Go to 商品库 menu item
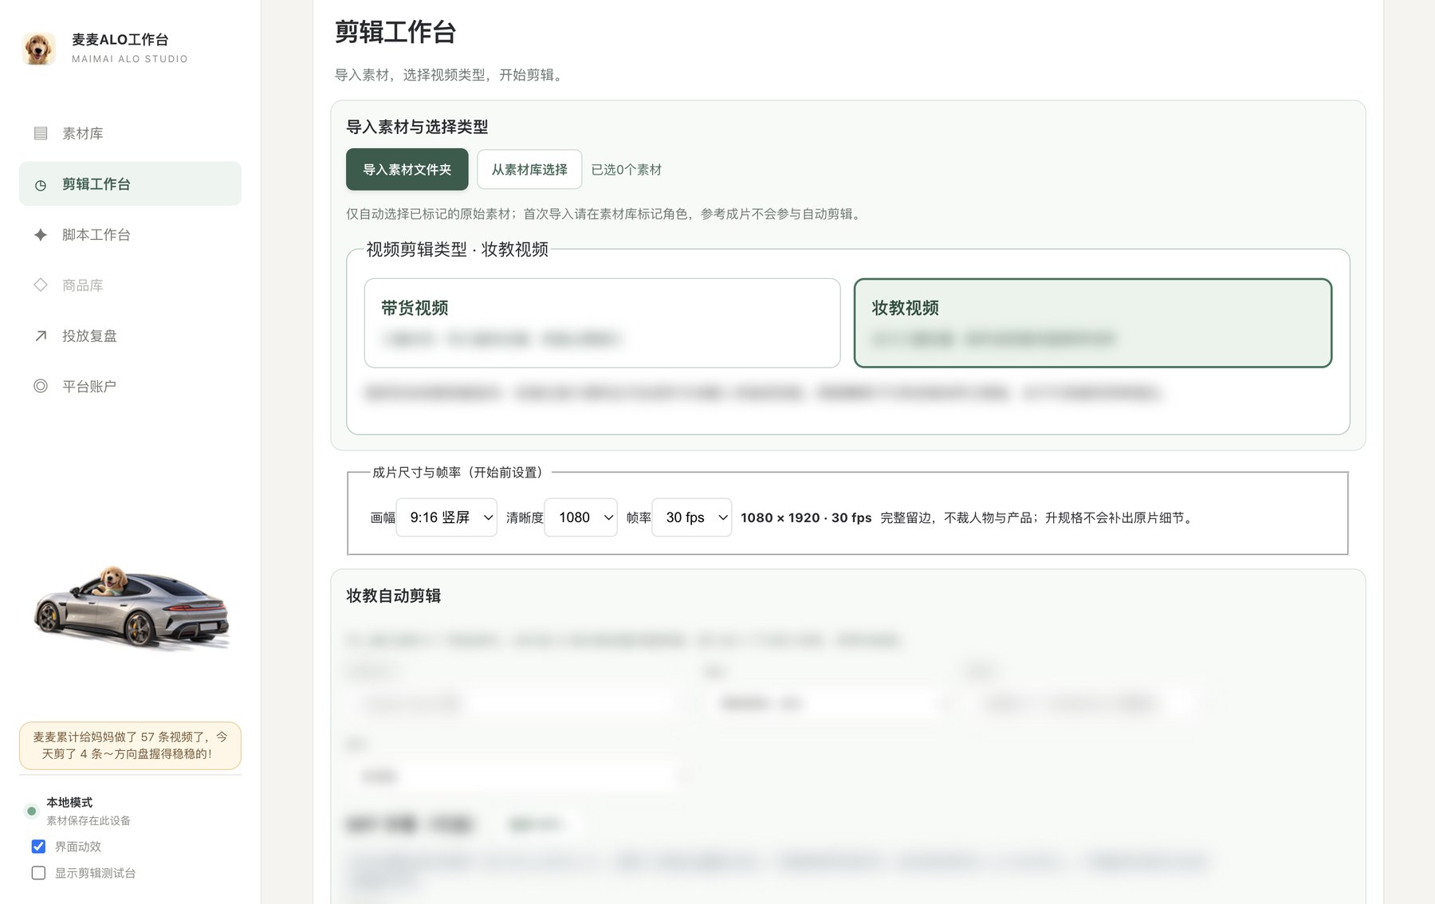Viewport: 1435px width, 904px height. coord(130,285)
